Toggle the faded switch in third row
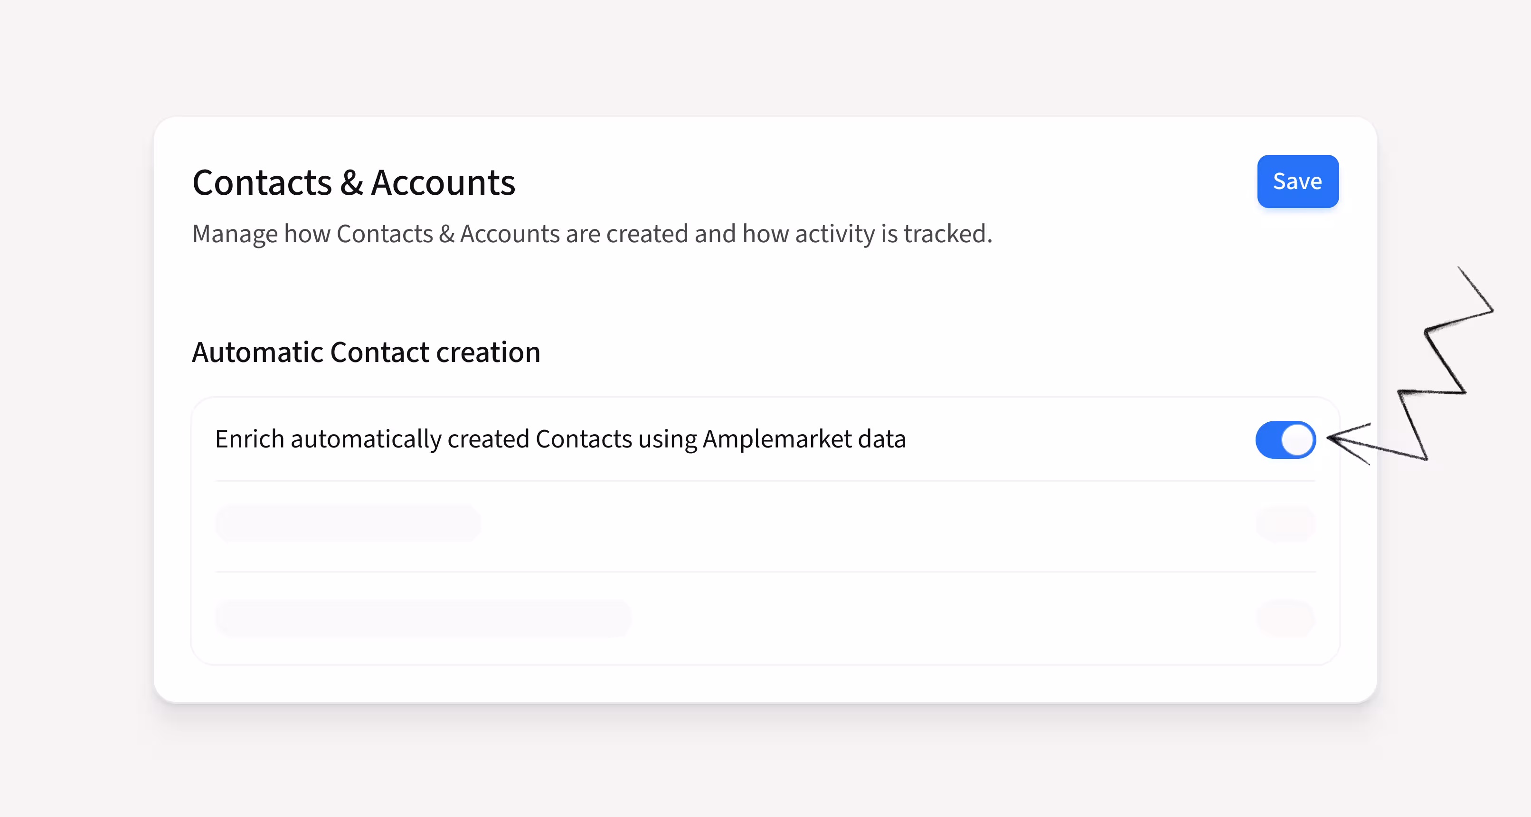This screenshot has height=817, width=1531. pos(1285,619)
